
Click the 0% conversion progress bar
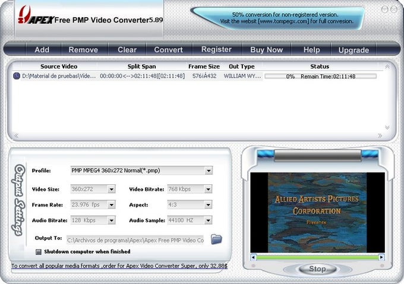(320, 76)
